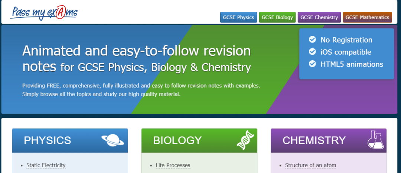Image resolution: width=401 pixels, height=173 pixels.
Task: Open the Structure of an atom link
Action: pyautogui.click(x=310, y=165)
